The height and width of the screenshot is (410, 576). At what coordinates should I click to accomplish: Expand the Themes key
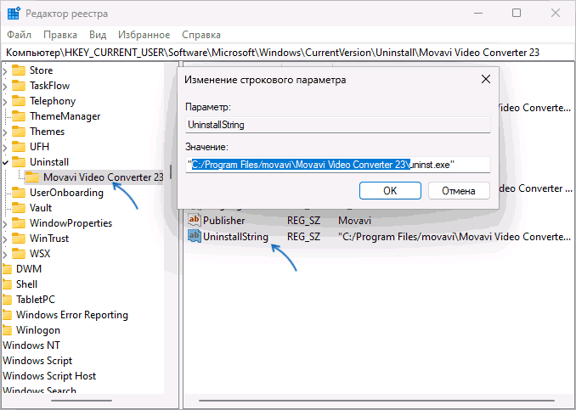[x=5, y=132]
